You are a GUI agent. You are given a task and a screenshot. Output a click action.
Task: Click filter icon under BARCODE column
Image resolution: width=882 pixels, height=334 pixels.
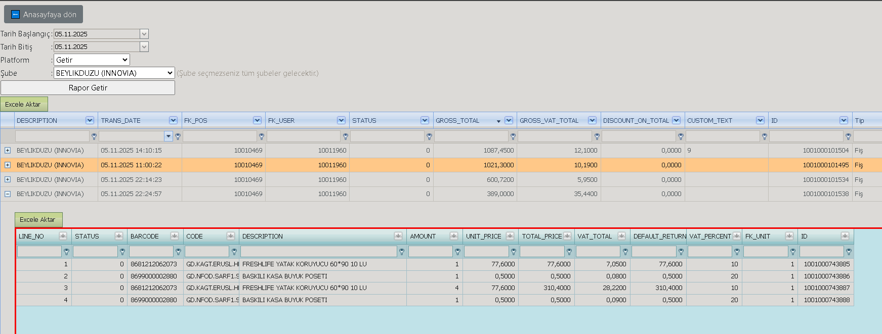point(178,252)
